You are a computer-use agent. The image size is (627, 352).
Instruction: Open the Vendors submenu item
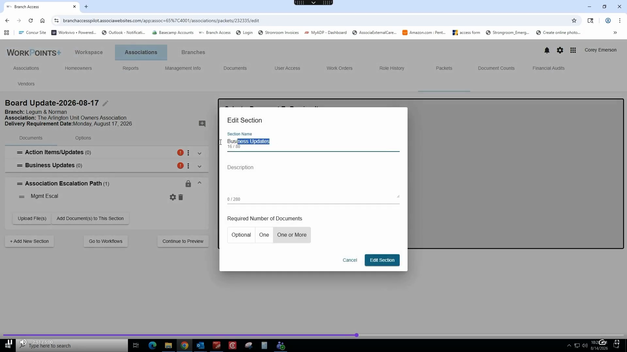pos(26,84)
